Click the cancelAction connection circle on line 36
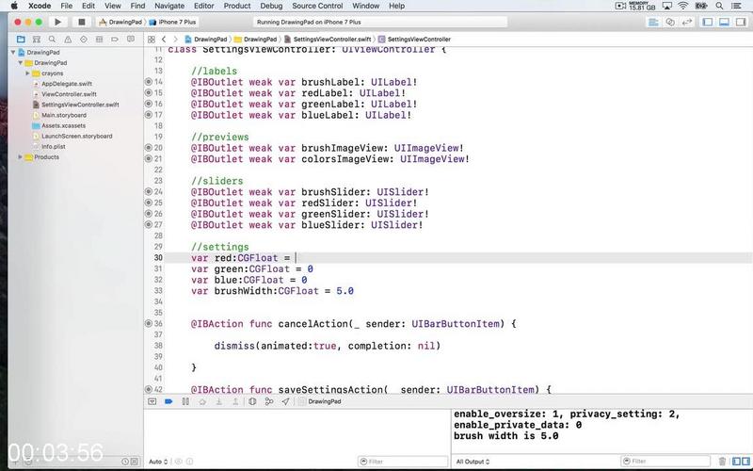 point(149,323)
